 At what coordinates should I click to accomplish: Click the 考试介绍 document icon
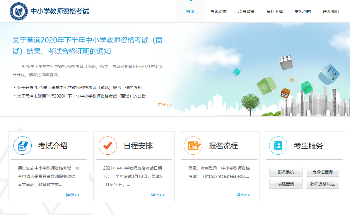pos(23,146)
